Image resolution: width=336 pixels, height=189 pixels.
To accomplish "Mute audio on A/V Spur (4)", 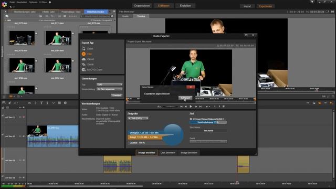I will coord(24,177).
